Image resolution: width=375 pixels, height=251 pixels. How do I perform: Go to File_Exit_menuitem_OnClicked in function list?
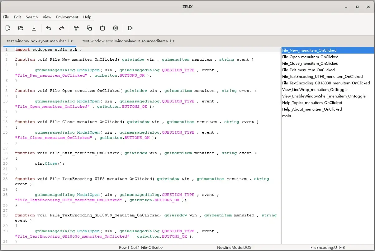(328, 70)
